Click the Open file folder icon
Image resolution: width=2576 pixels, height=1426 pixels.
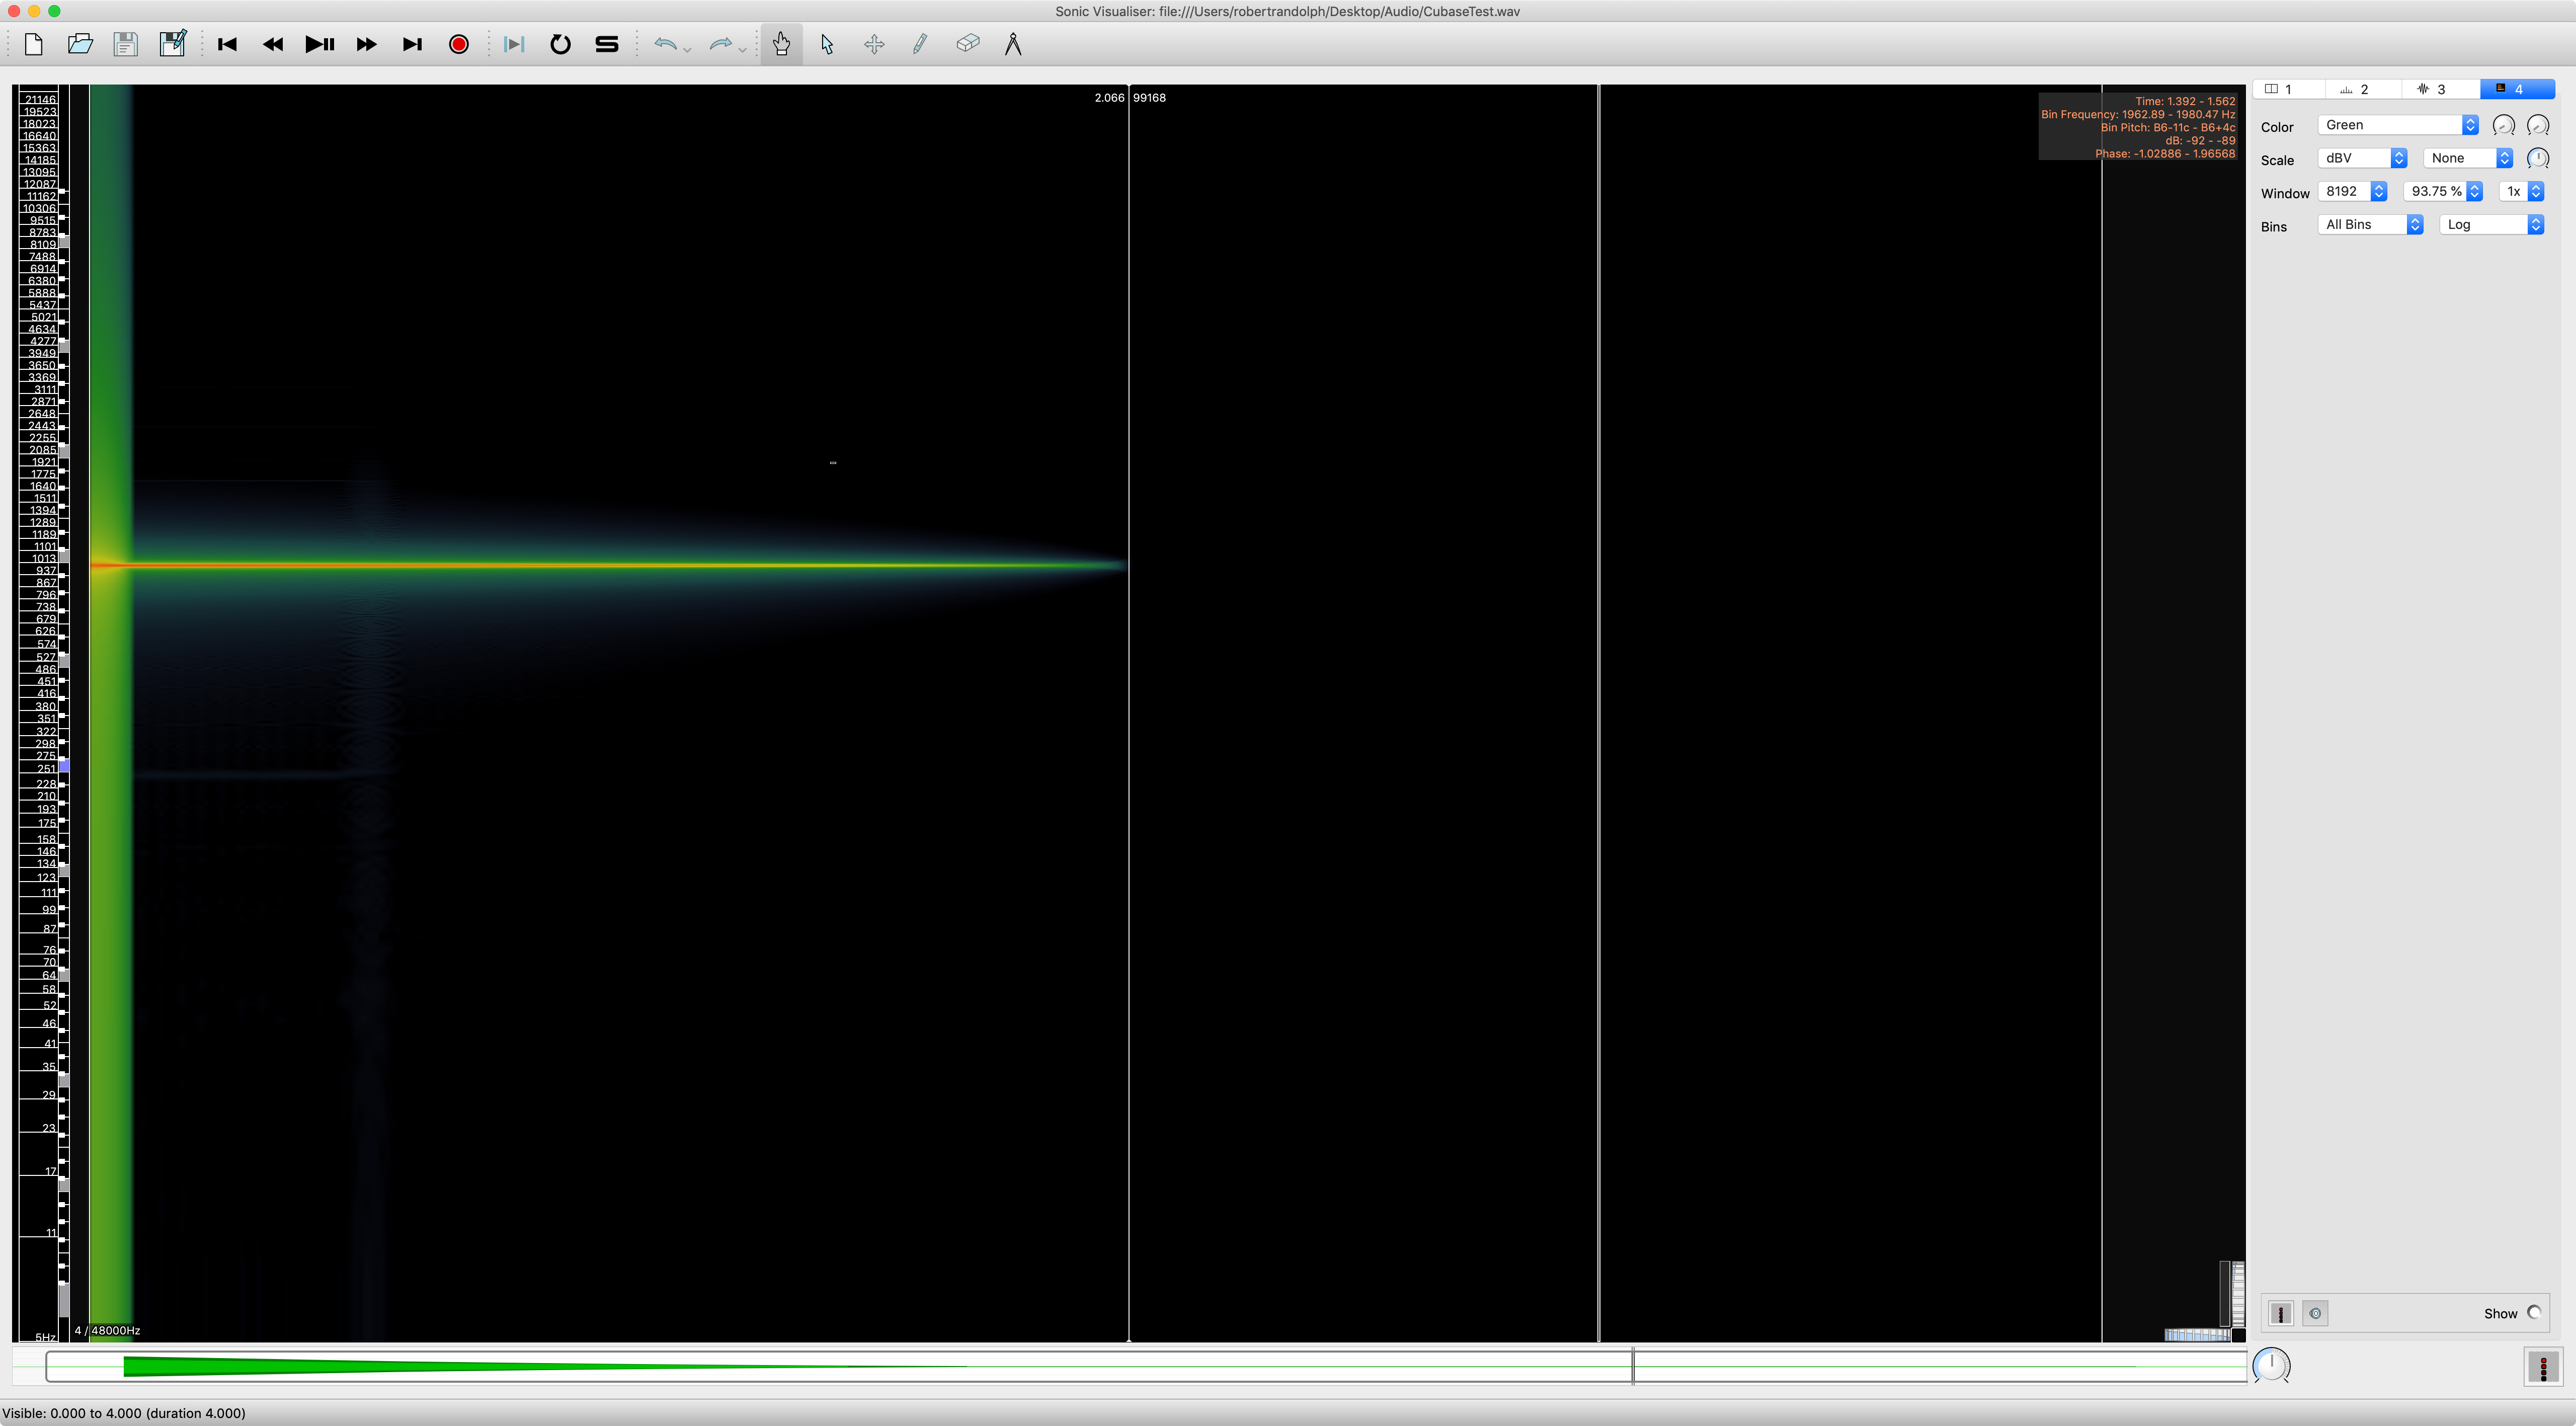click(80, 44)
